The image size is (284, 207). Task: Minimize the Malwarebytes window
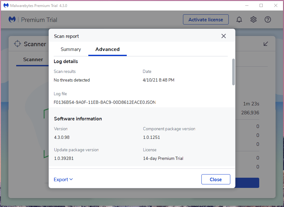click(247, 5)
